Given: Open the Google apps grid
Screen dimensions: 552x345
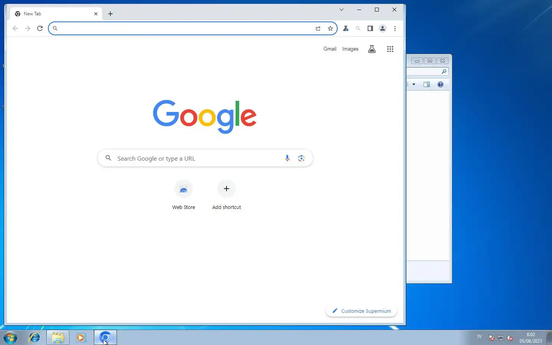Looking at the screenshot, I should tap(390, 49).
